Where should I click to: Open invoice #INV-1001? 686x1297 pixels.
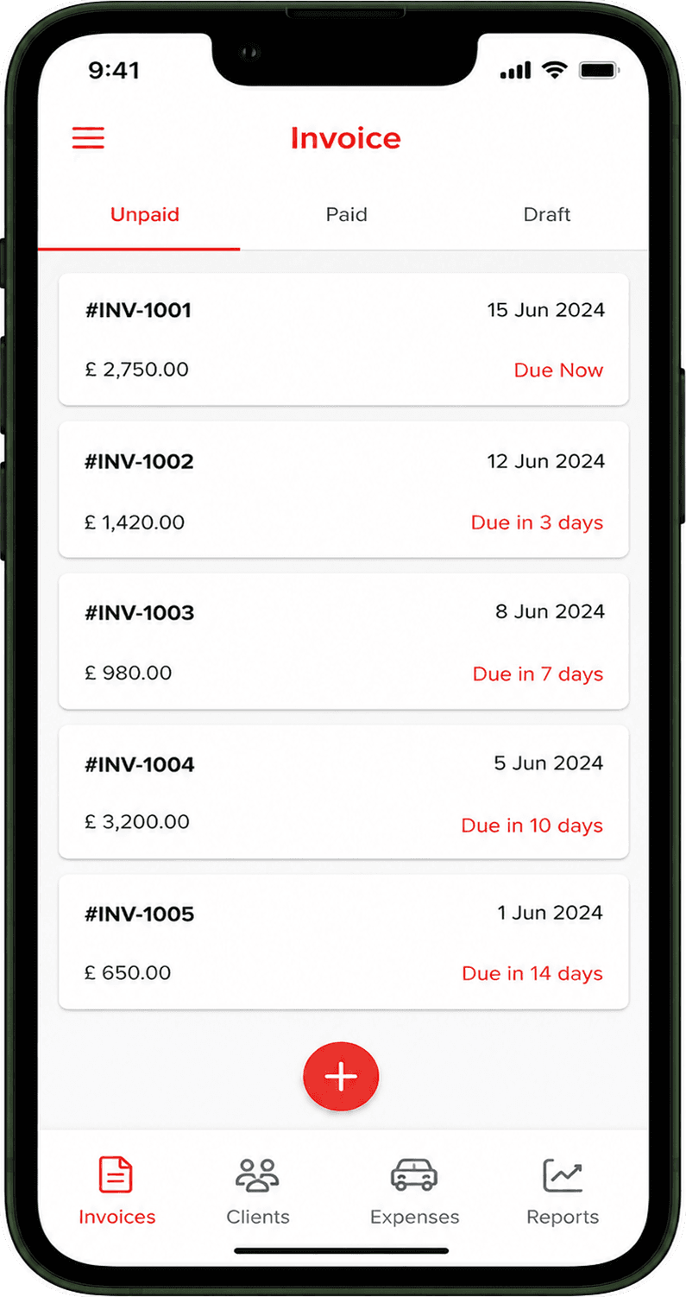click(343, 339)
